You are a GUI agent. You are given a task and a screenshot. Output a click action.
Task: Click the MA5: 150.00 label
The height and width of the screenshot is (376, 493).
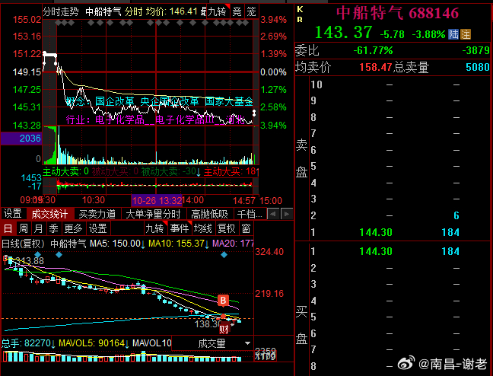[x=117, y=244]
